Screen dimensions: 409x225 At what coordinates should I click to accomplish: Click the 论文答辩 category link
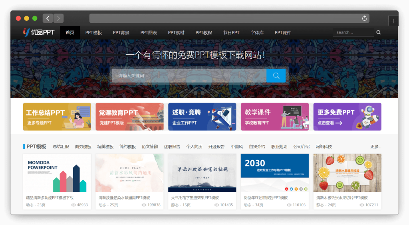150,147
